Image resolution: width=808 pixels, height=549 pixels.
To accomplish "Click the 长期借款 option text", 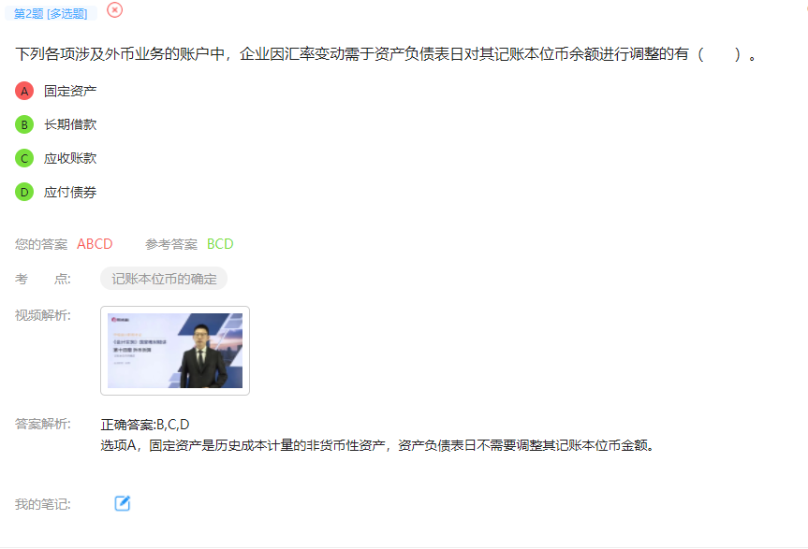I will pyautogui.click(x=70, y=124).
